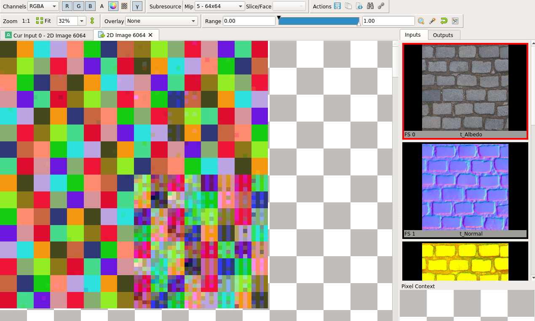Toggle the blue channel B button
This screenshot has height=321, width=535.
tap(90, 6)
